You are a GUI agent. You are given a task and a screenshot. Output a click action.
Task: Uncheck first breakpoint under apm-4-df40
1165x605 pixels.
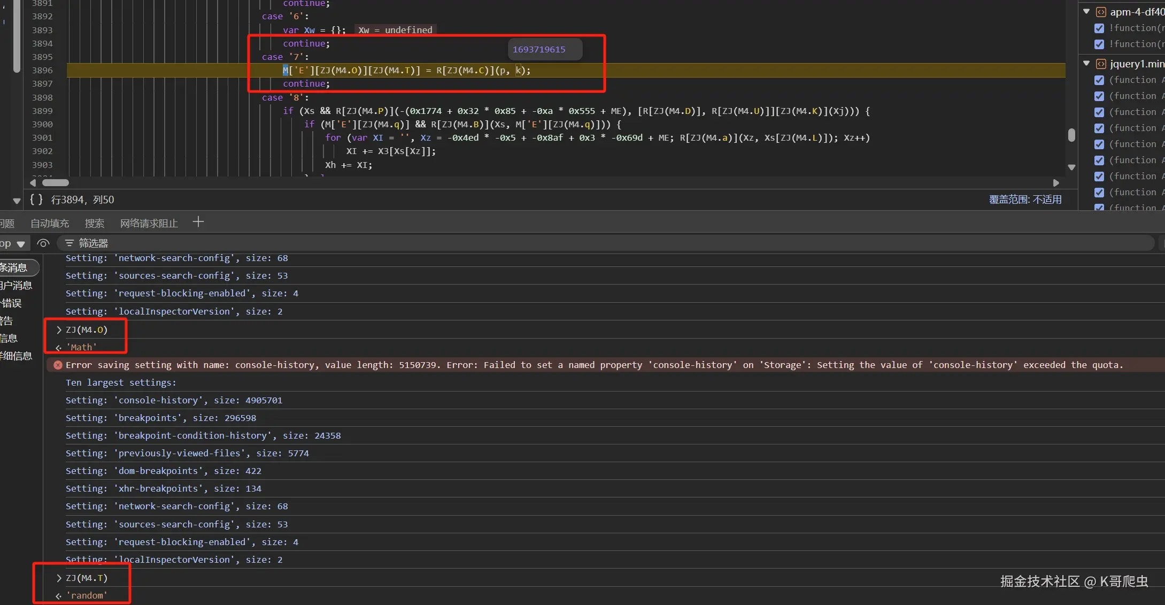point(1099,28)
